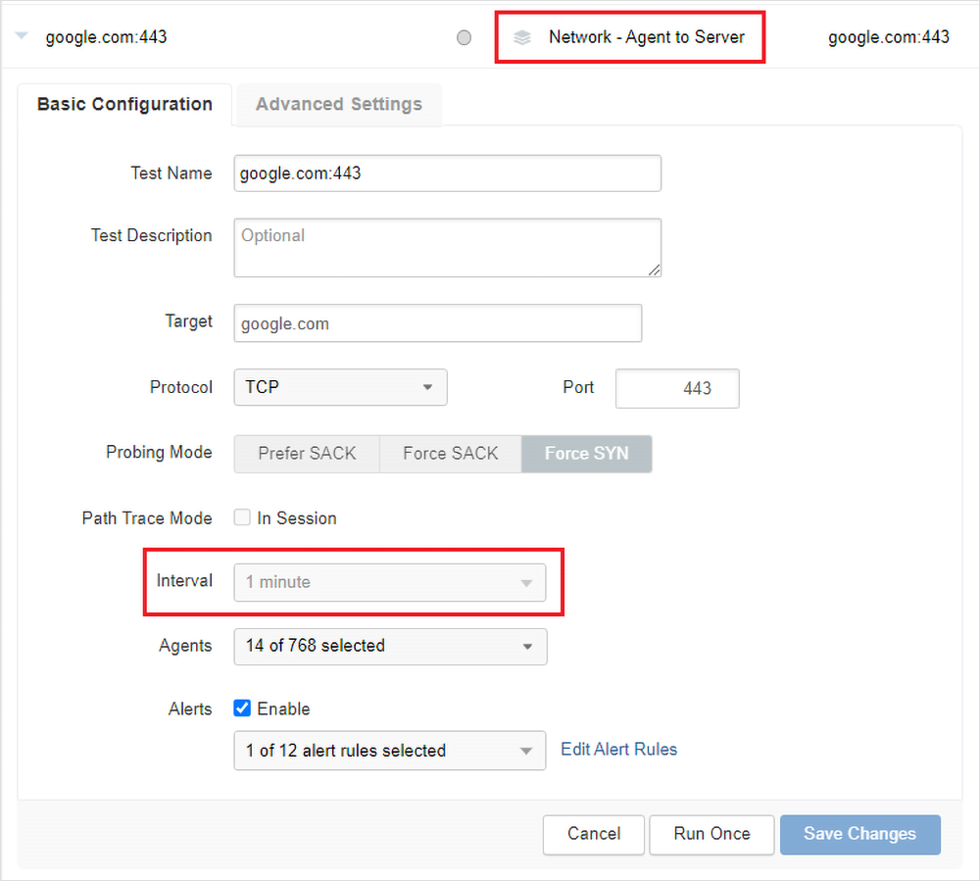Choose Force SYN probing mode
The height and width of the screenshot is (881, 980).
pos(586,454)
